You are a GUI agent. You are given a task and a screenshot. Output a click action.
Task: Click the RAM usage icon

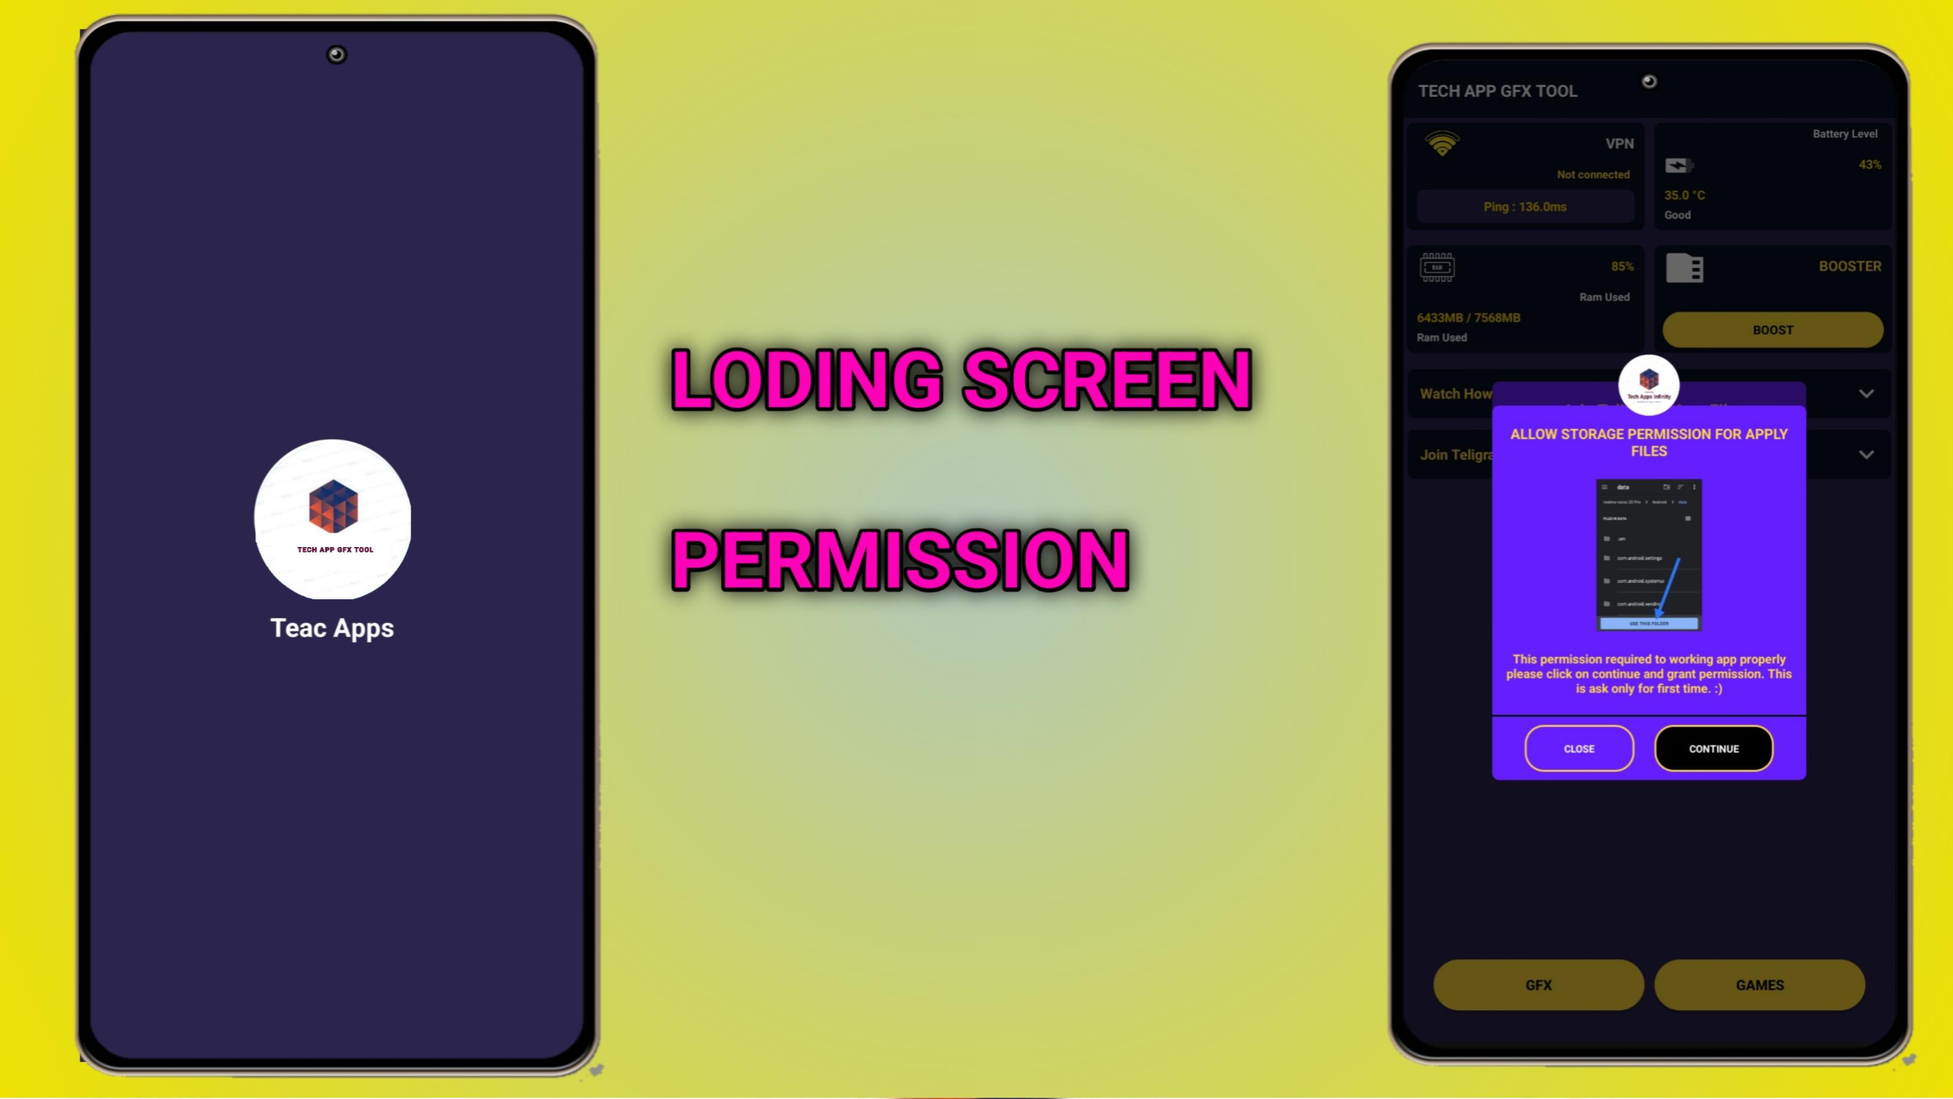[x=1435, y=267]
